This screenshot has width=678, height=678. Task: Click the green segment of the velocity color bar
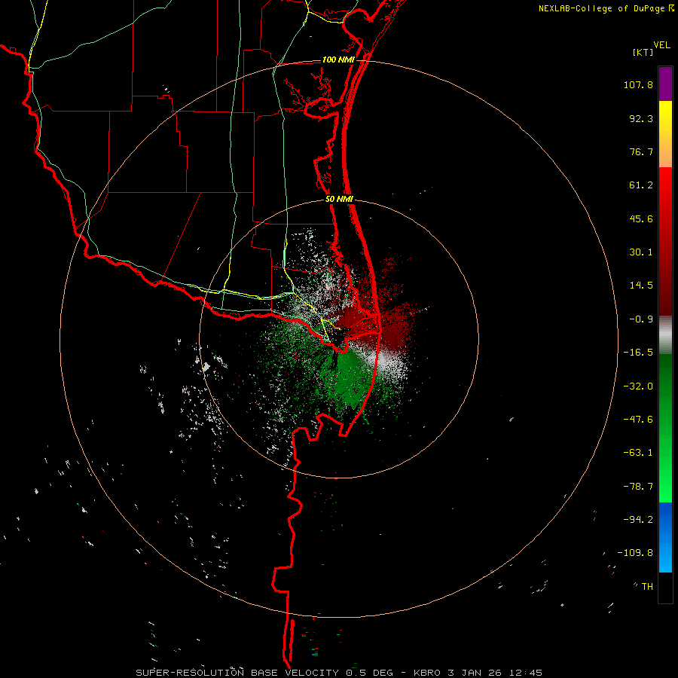pos(665,428)
